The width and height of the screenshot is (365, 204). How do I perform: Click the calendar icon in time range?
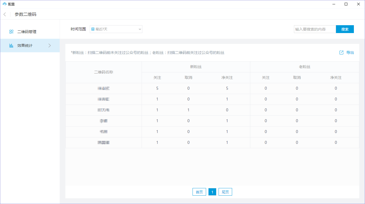[x=93, y=29]
